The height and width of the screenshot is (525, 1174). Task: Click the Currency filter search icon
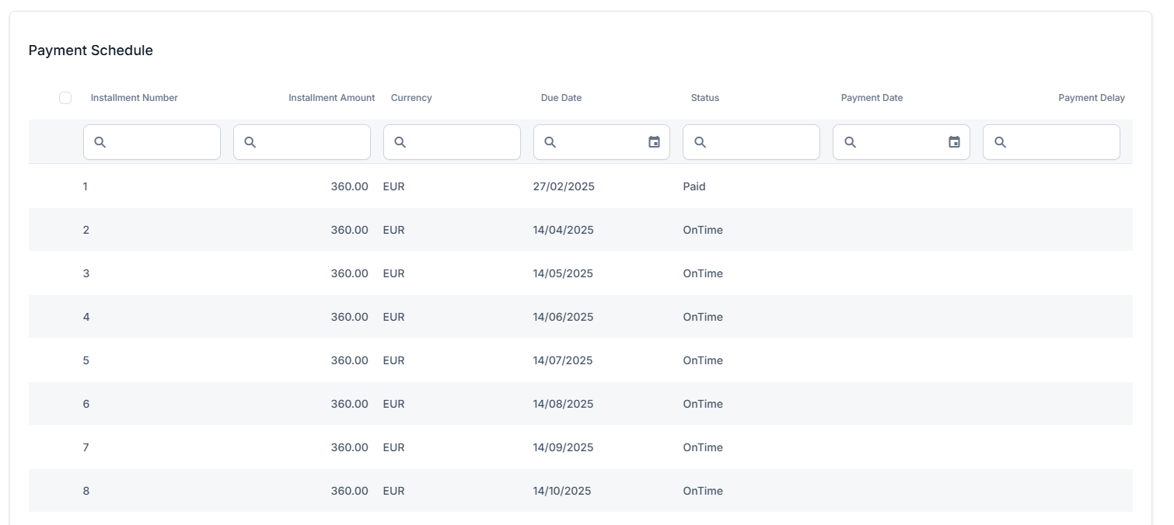(x=400, y=142)
